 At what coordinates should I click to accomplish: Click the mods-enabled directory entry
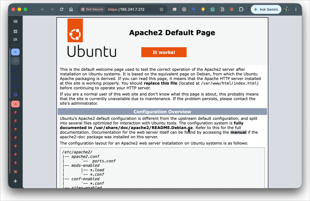85,165
